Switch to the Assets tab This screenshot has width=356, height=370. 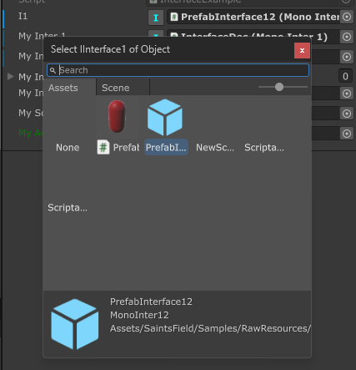click(63, 88)
